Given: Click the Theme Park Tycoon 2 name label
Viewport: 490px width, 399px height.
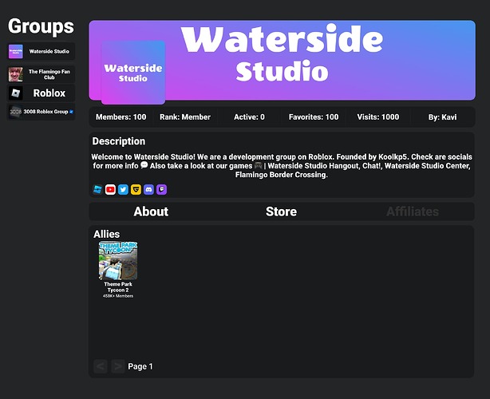Looking at the screenshot, I should [x=118, y=286].
